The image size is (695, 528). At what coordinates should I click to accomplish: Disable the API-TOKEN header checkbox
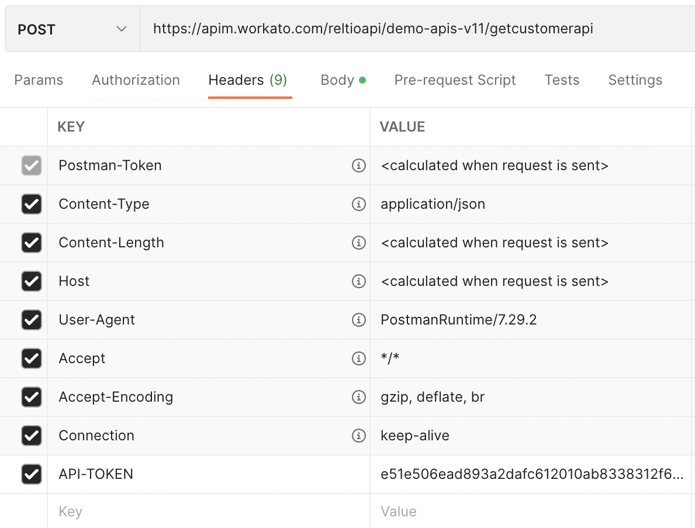pos(32,474)
